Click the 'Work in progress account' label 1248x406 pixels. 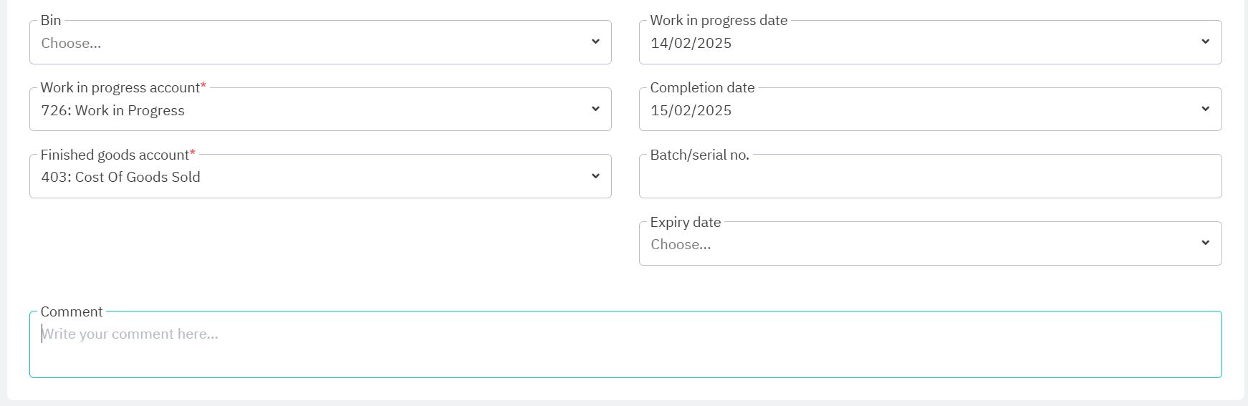[120, 88]
